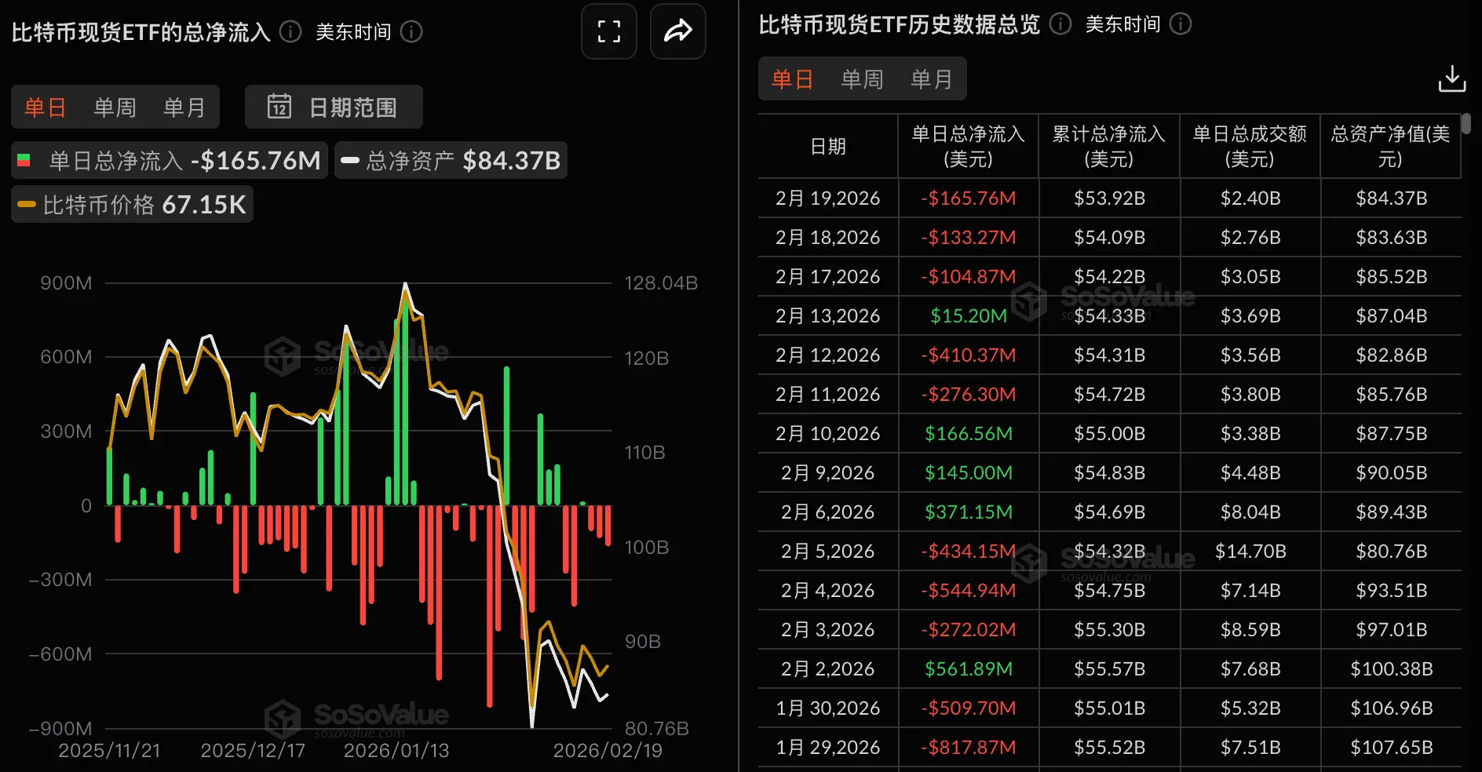Download the ETF history table data
1482x772 pixels.
[x=1451, y=79]
